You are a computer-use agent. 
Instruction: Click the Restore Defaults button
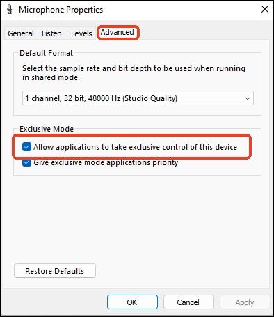[x=55, y=271]
